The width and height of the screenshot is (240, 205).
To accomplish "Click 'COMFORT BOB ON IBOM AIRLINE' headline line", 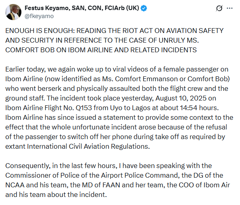I will (x=59, y=50).
